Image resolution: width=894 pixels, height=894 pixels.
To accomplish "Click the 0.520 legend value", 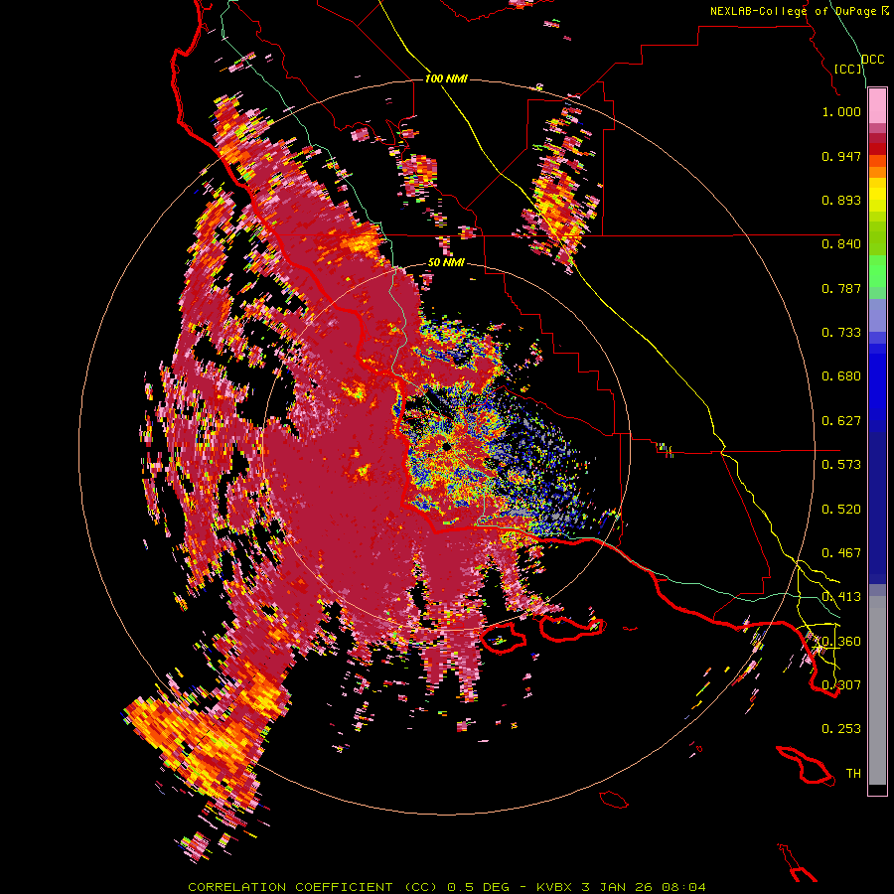I will (841, 510).
